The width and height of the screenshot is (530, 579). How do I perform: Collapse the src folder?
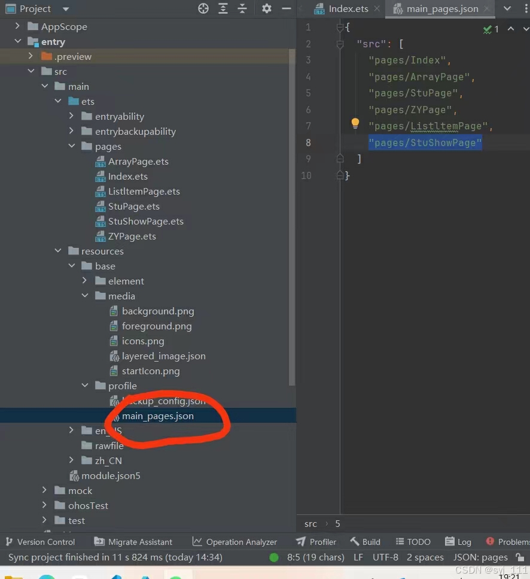coord(31,71)
